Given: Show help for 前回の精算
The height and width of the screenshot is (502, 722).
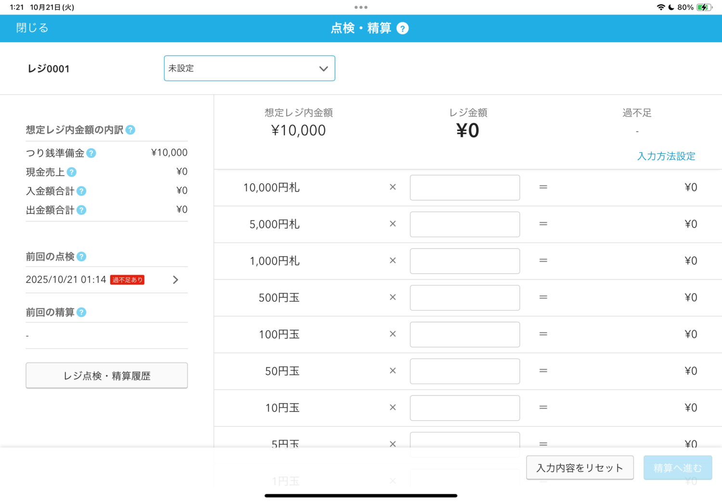Looking at the screenshot, I should (x=82, y=313).
